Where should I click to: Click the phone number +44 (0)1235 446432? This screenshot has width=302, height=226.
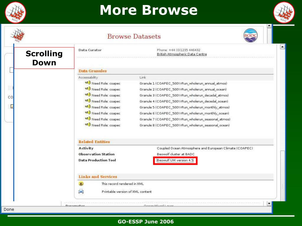point(184,50)
